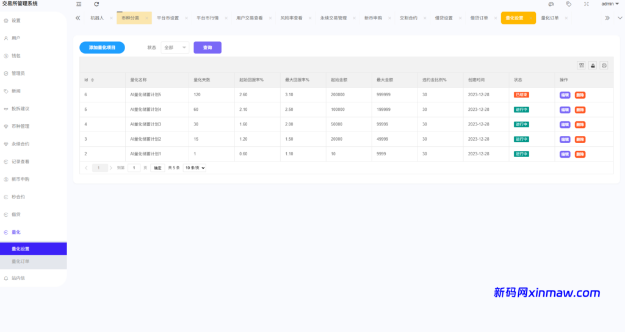The width and height of the screenshot is (625, 332).
Task: Open the 状态 status dropdown
Action: [x=175, y=48]
